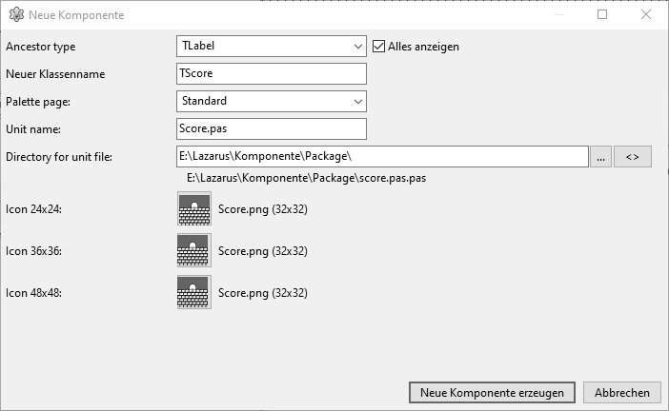Click the Score.png (32x32) label for 24x24
The width and height of the screenshot is (669, 411).
263,209
